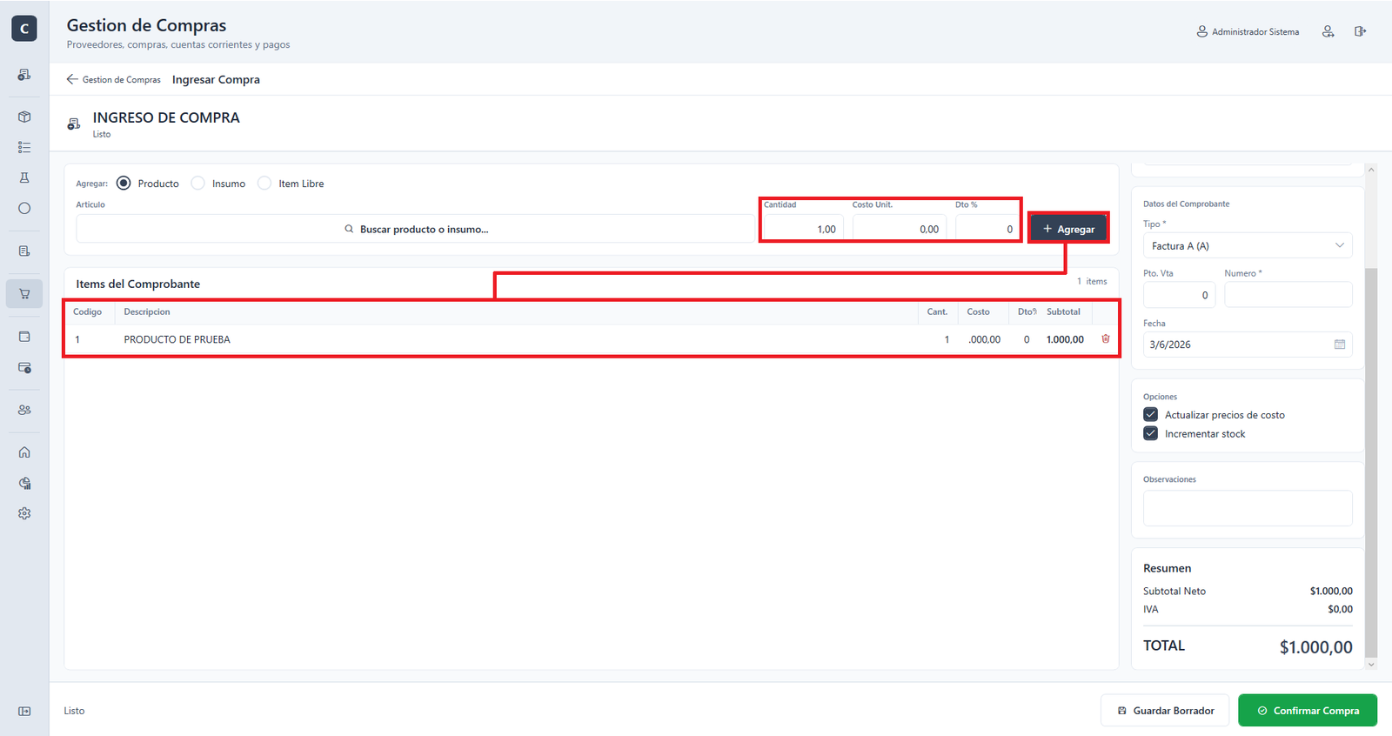
Task: Open the settings gear in sidebar
Action: coord(24,513)
